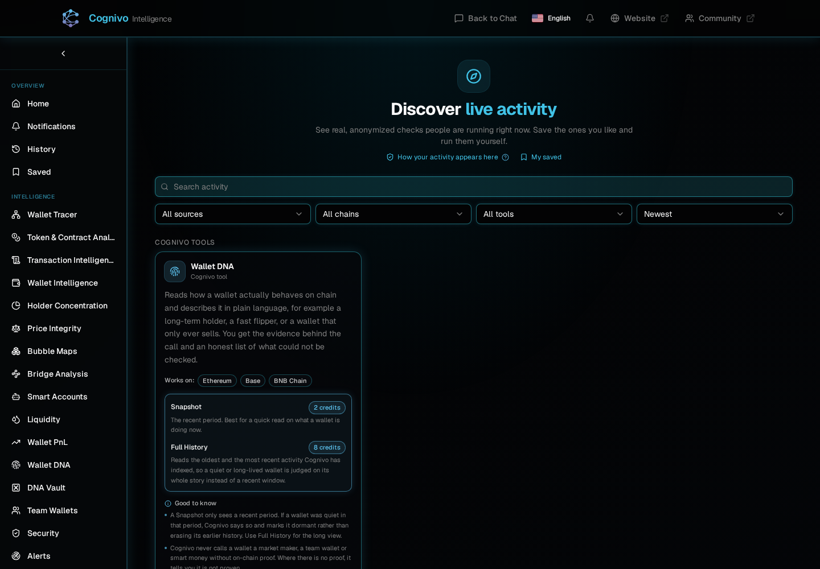Viewport: 820px width, 569px height.
Task: Click the Bridge Analysis icon
Action: click(x=16, y=374)
